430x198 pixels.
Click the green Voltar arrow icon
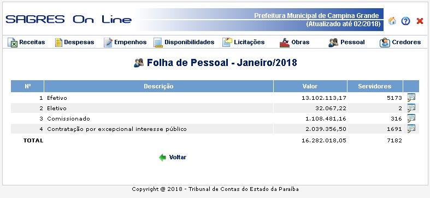tap(162, 158)
